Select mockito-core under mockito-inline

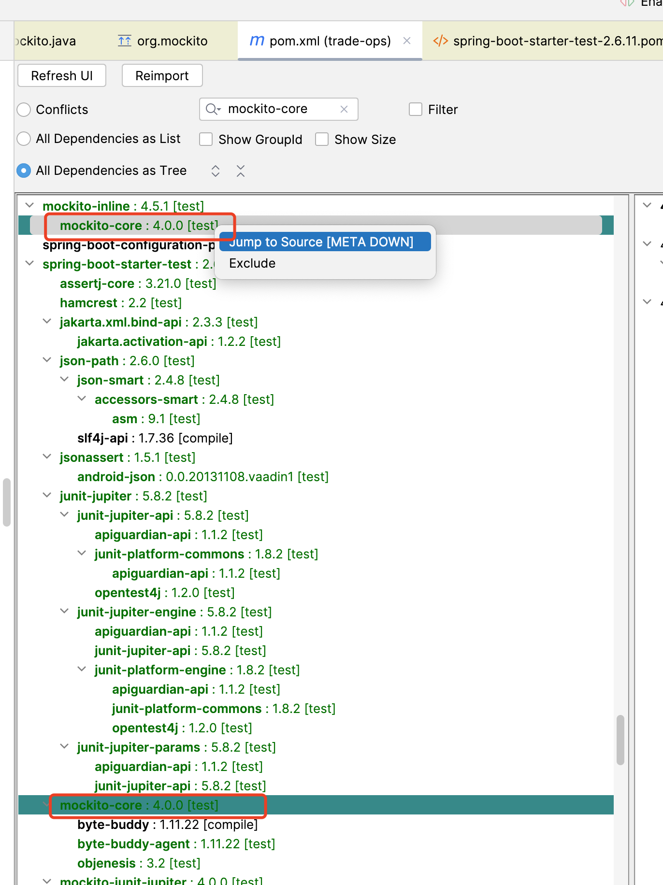[x=139, y=226]
